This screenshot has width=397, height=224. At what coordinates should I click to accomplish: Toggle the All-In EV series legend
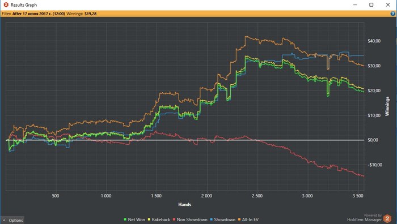[x=248, y=219]
